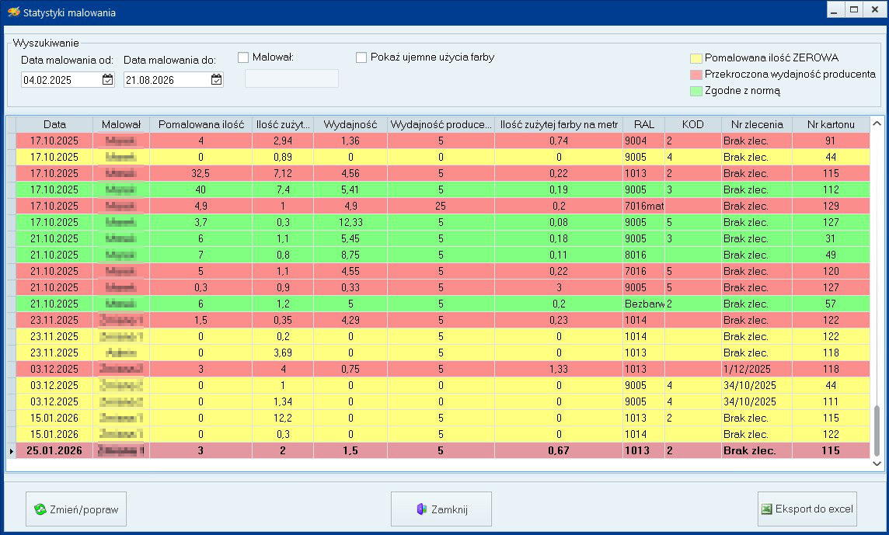The height and width of the screenshot is (535, 889).
Task: Sort by Wydajność column header
Action: (x=350, y=124)
